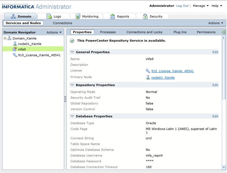Edit the Database Properties section

pos(215,116)
